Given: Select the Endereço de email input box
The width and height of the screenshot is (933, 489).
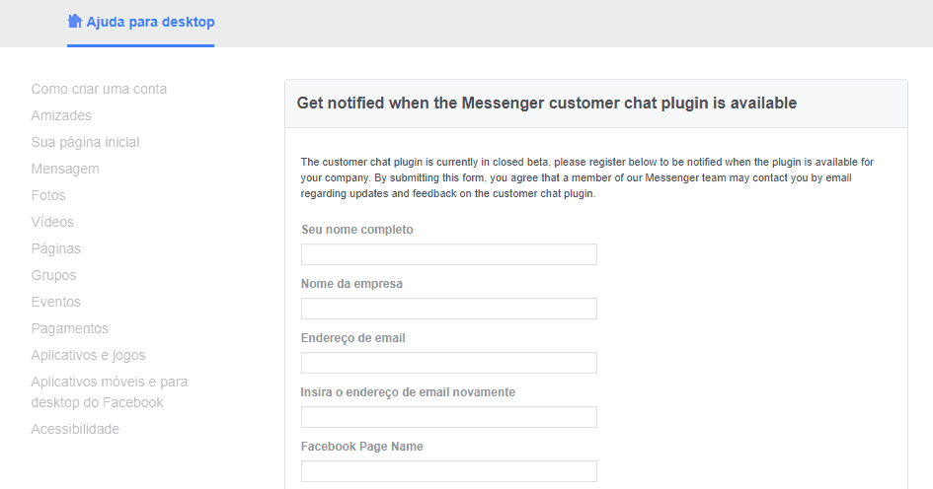Looking at the screenshot, I should (x=448, y=363).
